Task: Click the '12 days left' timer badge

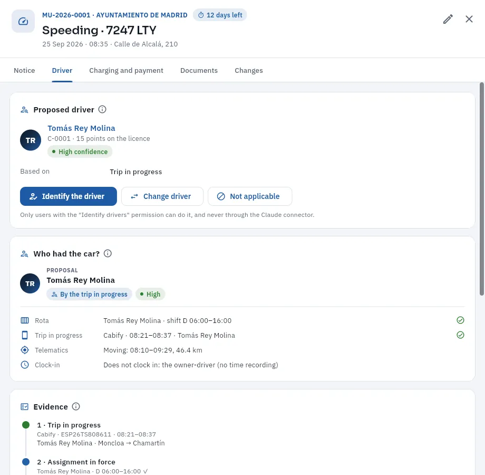Action: (220, 15)
